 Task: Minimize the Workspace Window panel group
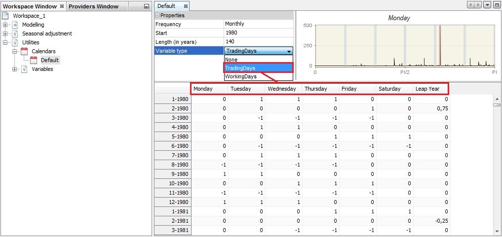[x=146, y=6]
